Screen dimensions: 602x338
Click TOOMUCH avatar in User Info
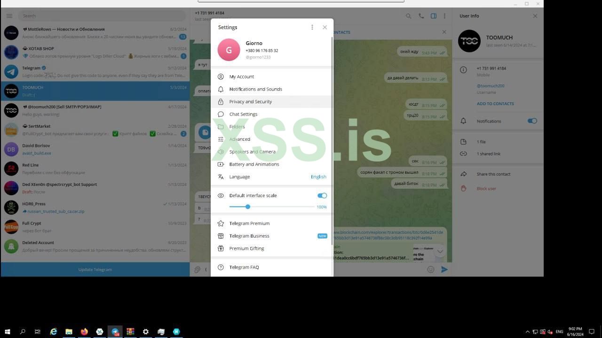click(x=469, y=41)
